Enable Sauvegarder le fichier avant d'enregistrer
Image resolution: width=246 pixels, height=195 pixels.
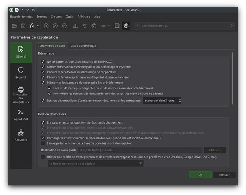43,143
